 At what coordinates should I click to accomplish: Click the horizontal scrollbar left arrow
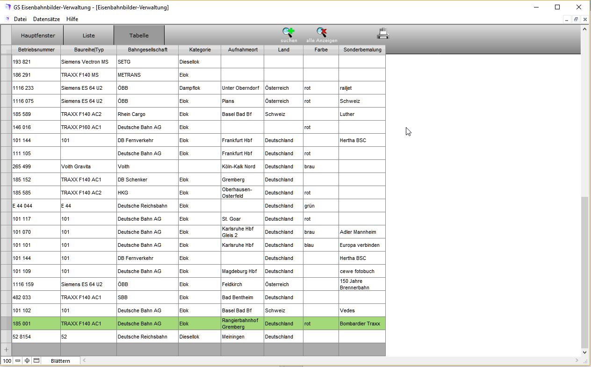(x=84, y=361)
